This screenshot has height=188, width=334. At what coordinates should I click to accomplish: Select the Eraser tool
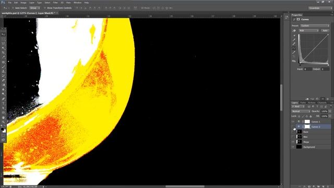(3, 80)
